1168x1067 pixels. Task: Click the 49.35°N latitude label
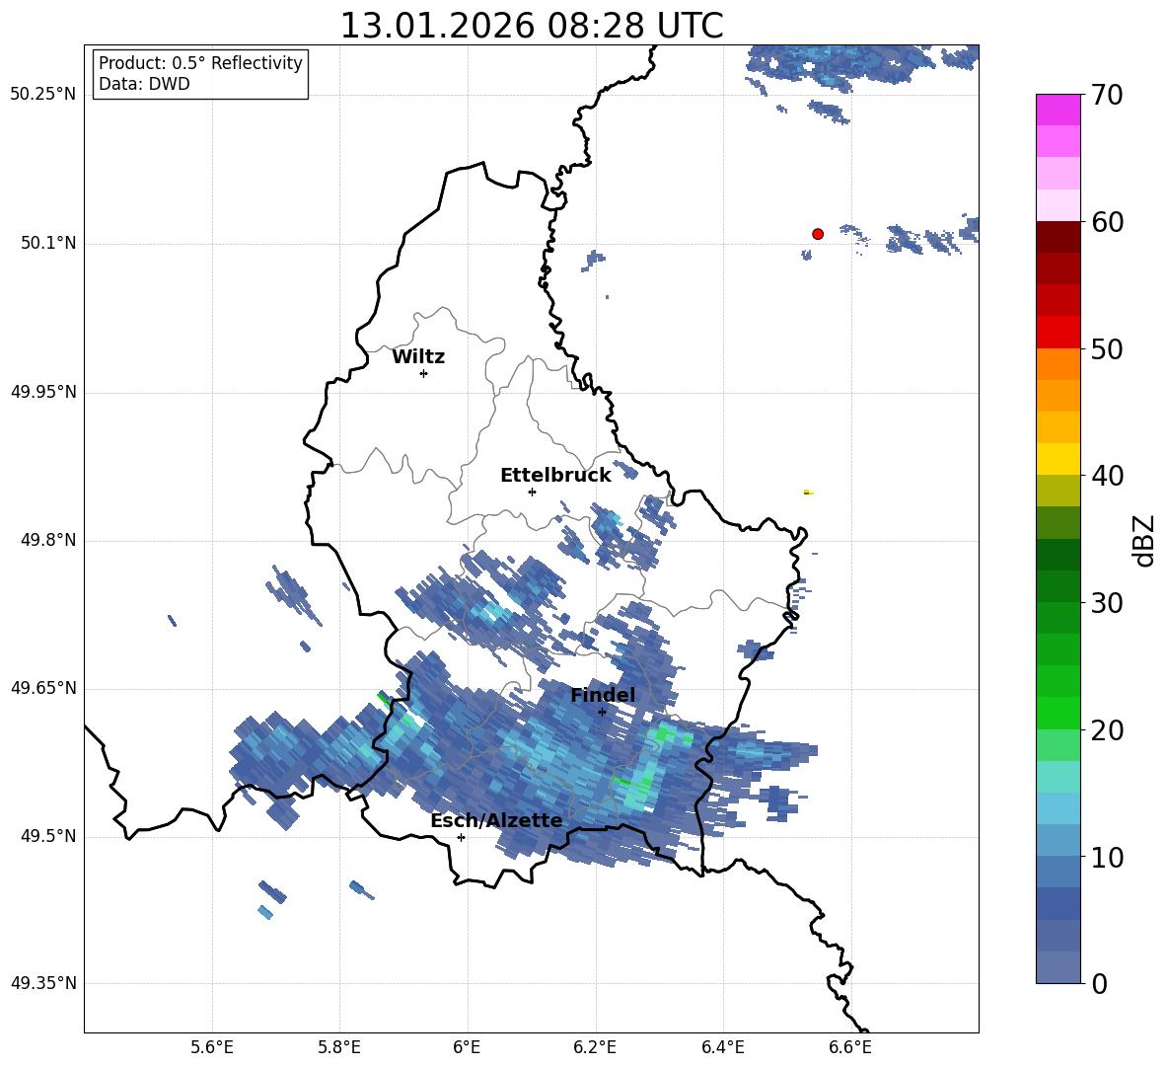point(43,983)
